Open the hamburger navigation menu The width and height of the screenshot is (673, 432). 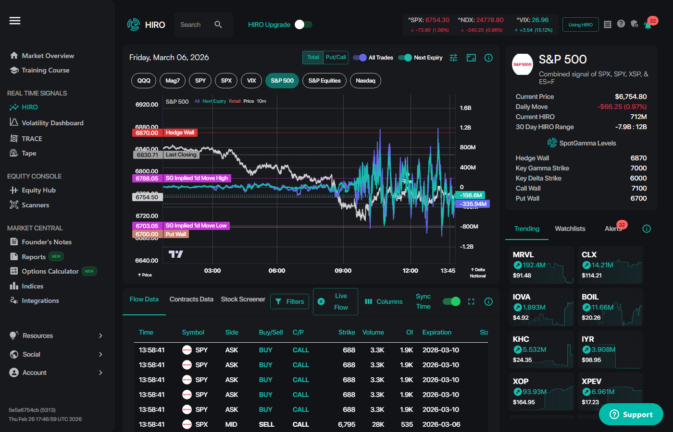point(15,21)
